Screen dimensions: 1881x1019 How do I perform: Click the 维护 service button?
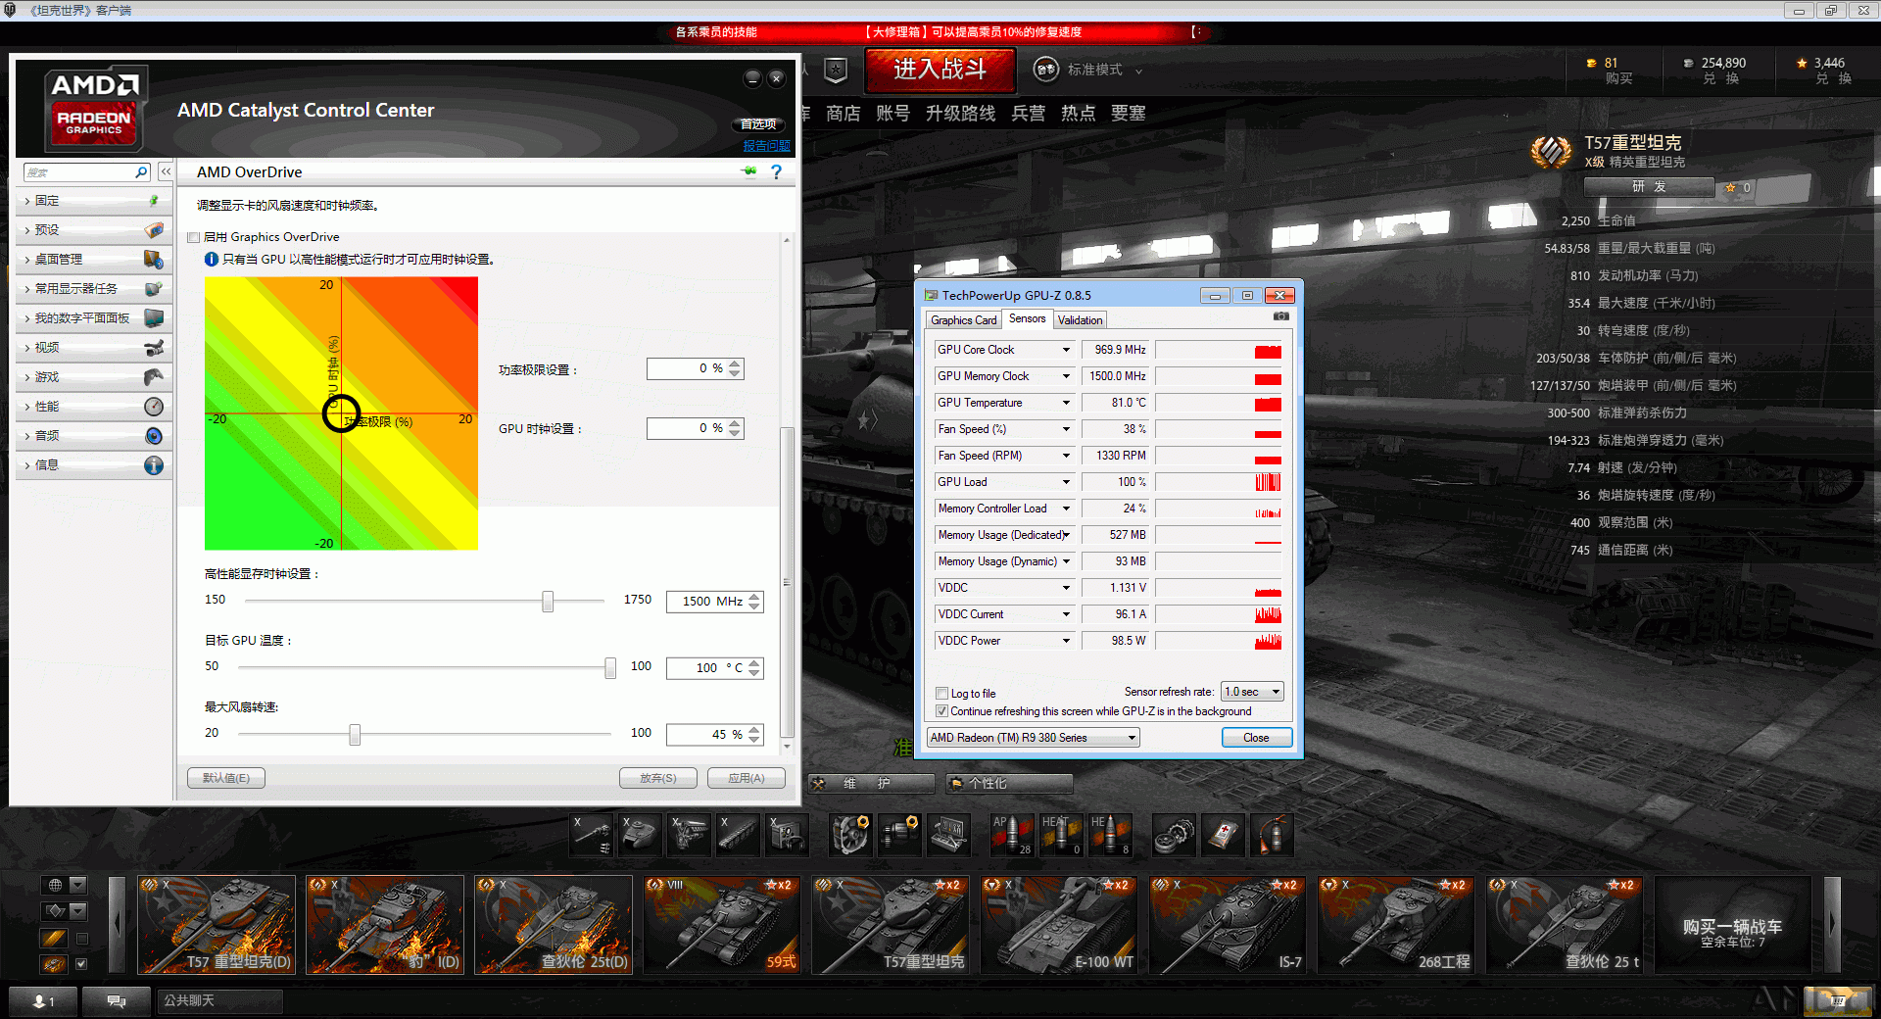click(872, 784)
